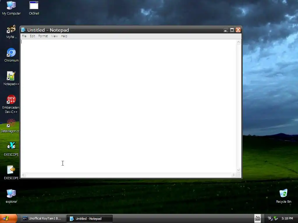Select the Notepad++ desktop shortcut
Screen dimensions: 298x223
point(11,79)
